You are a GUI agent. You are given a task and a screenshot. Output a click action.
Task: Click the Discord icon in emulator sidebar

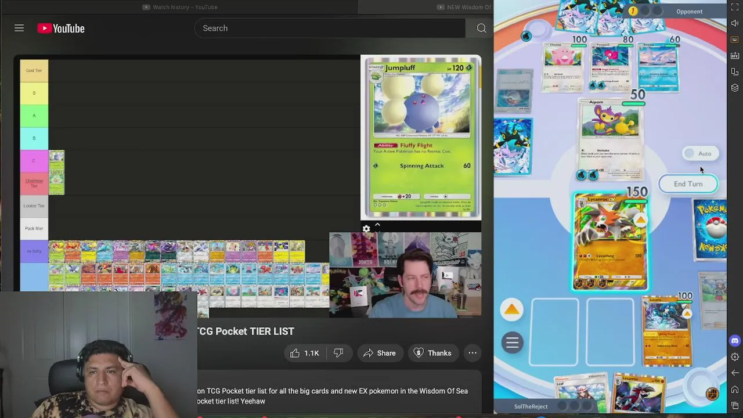click(735, 341)
